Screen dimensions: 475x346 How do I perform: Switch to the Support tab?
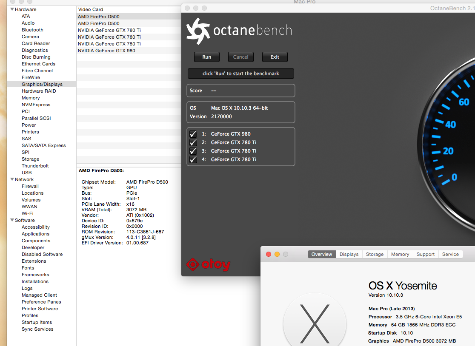[425, 254]
